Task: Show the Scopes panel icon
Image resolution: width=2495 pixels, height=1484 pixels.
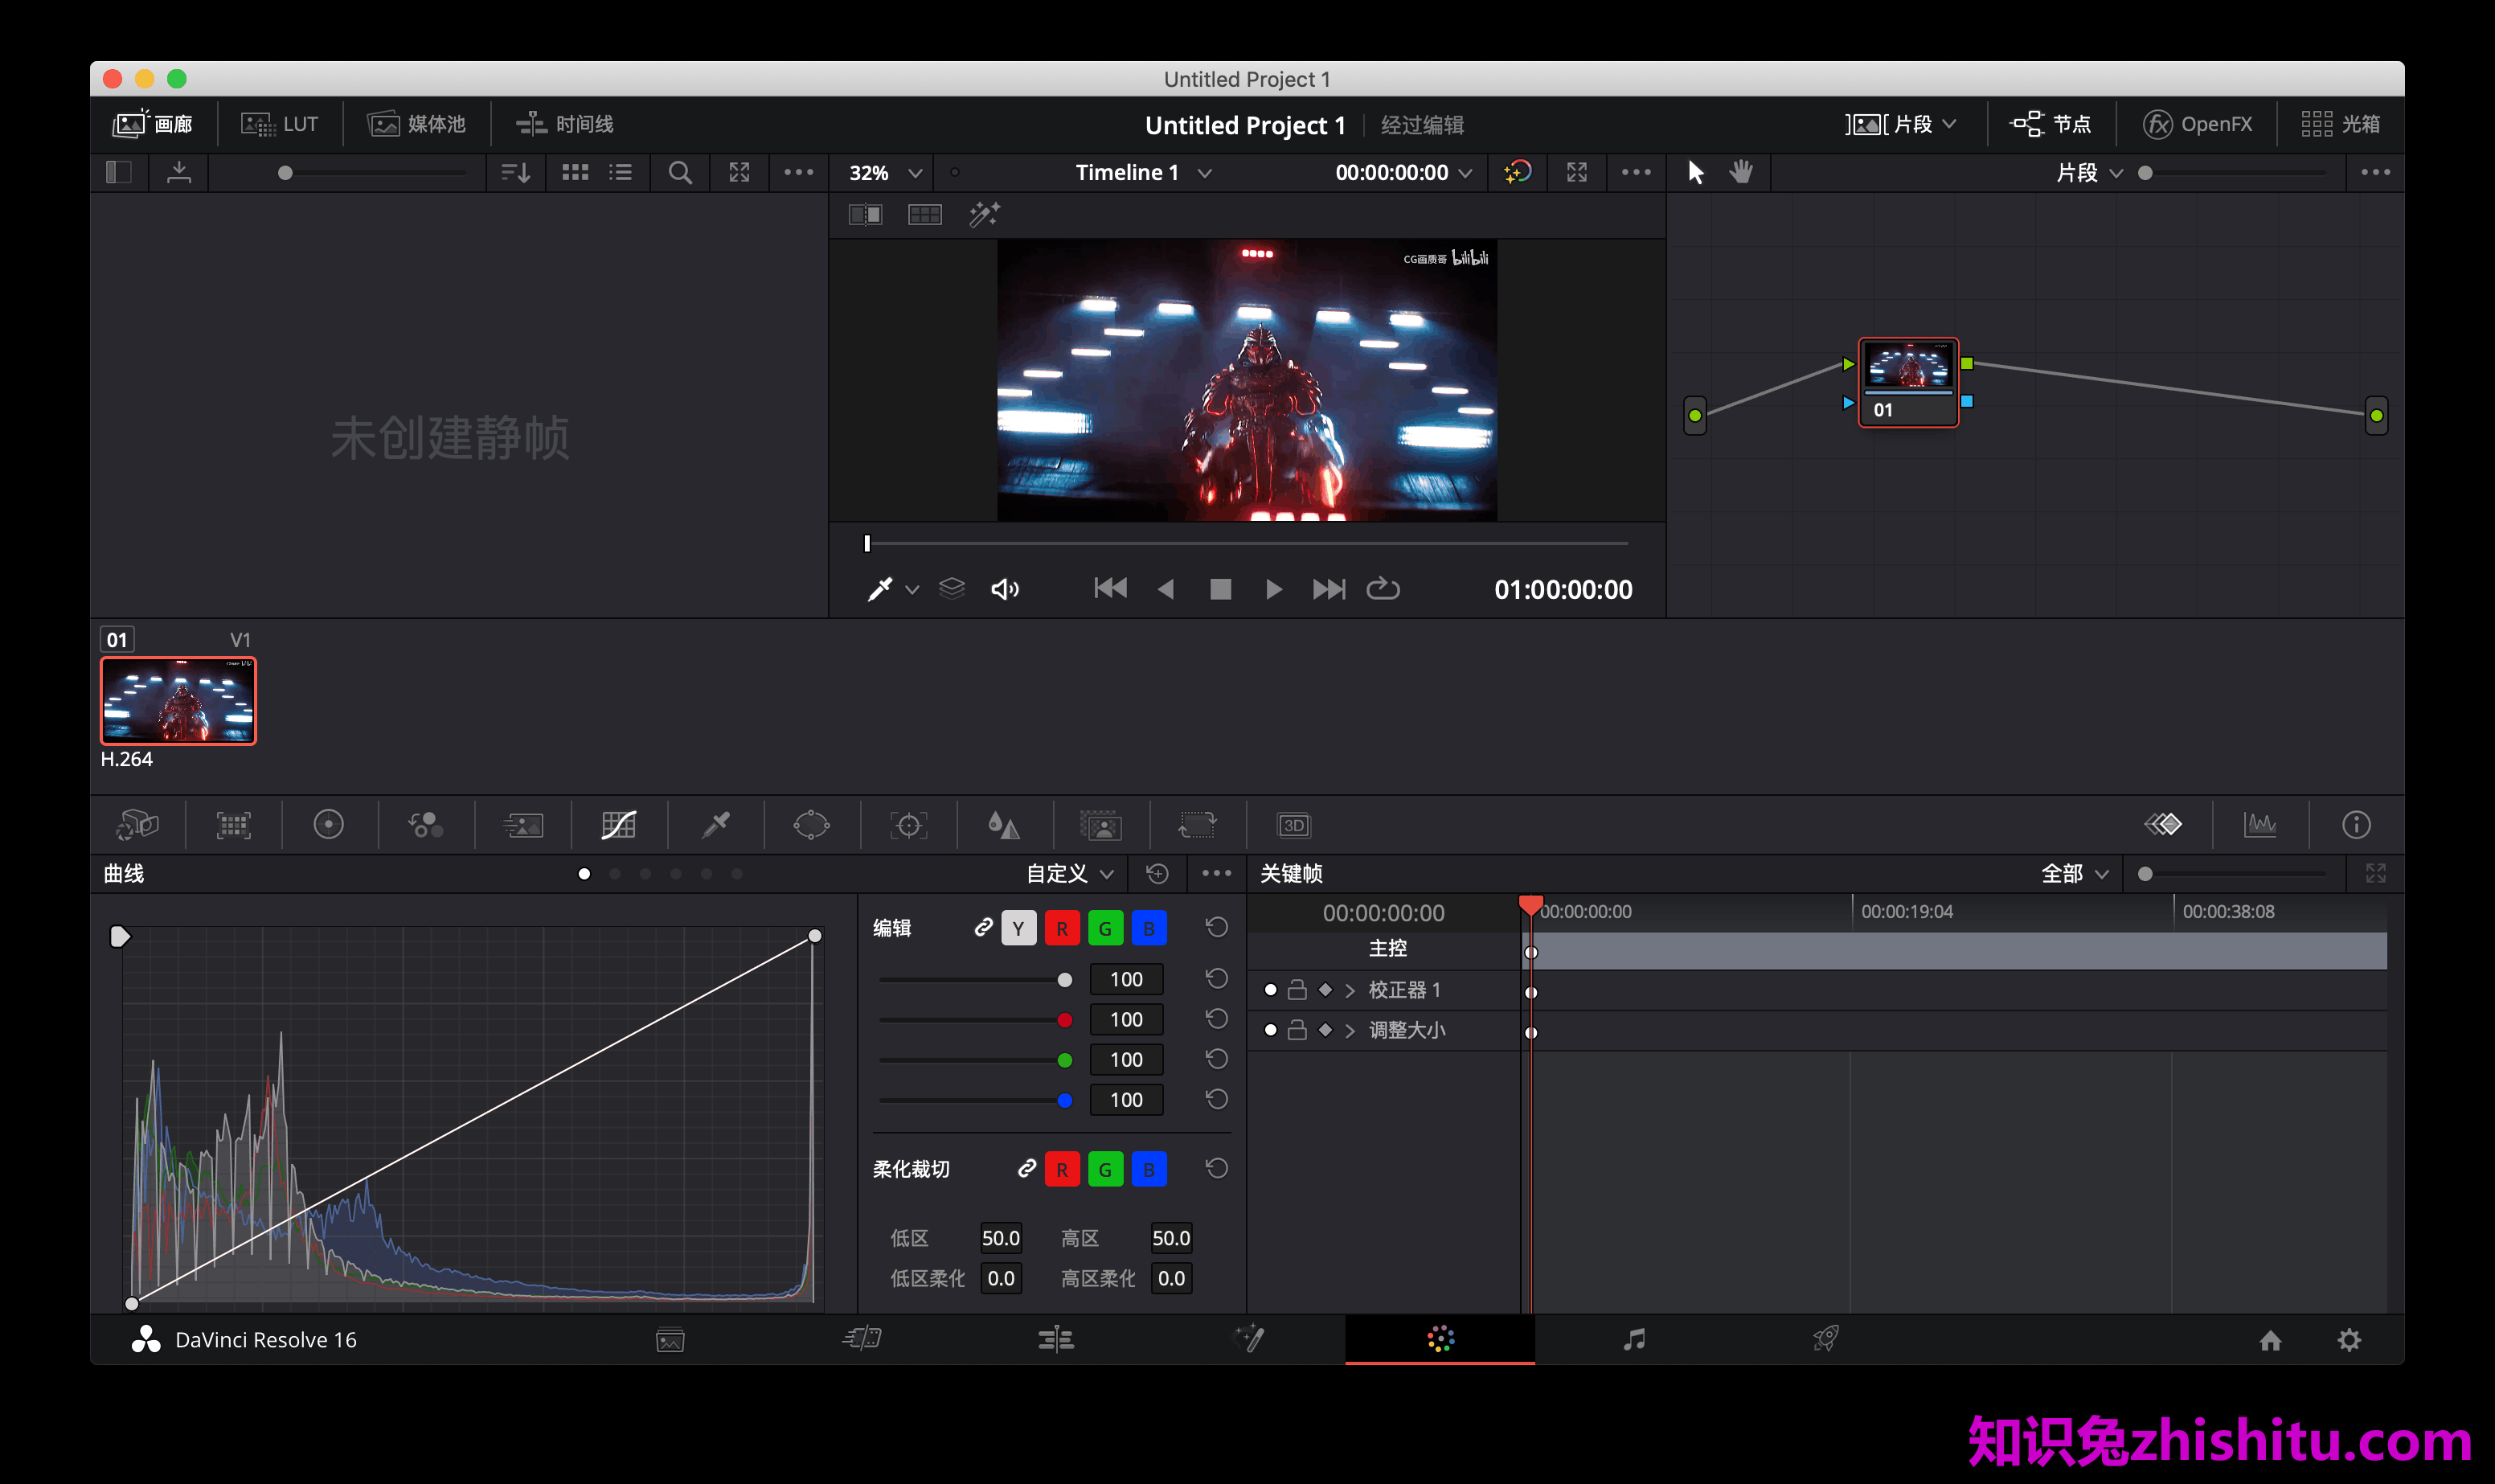Action: [x=2260, y=824]
